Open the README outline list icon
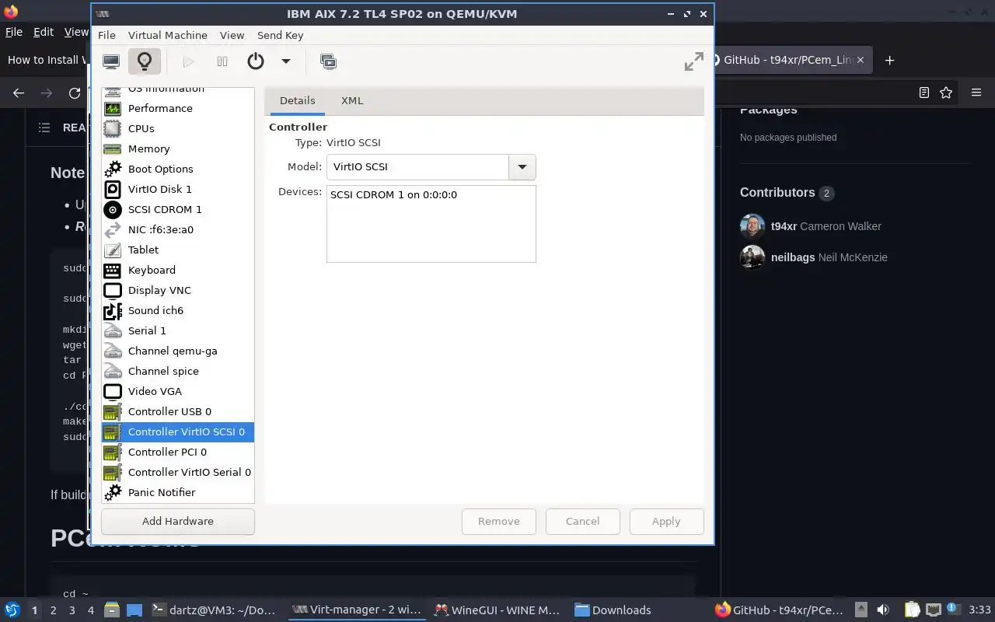This screenshot has height=622, width=995. coord(44,128)
